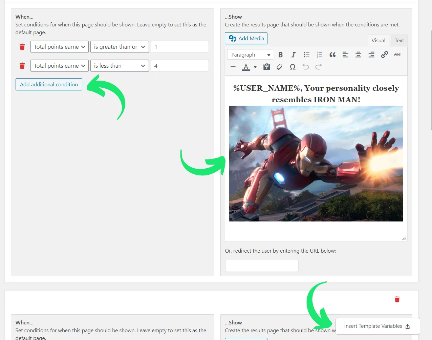This screenshot has height=340, width=432.
Task: Toggle italic formatting in the editor
Action: coord(293,55)
